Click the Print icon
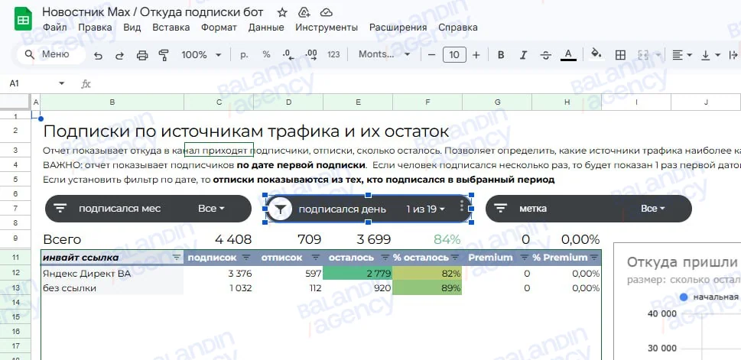 [141, 55]
